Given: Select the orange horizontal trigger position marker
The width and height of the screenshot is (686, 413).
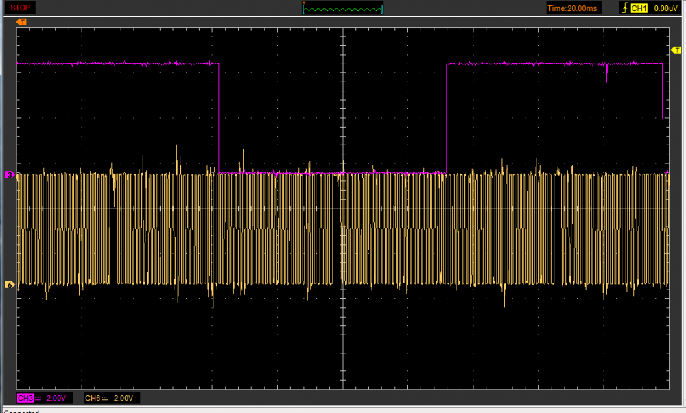Looking at the screenshot, I should coord(22,22).
